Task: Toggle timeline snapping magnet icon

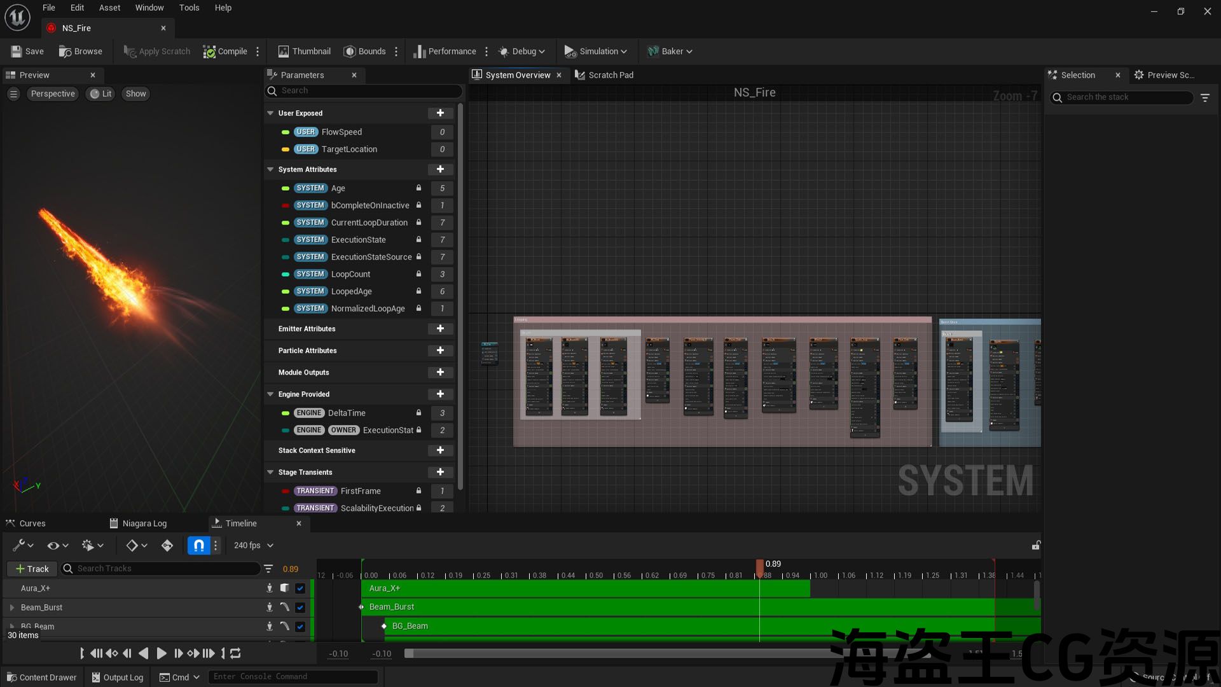Action: coord(198,545)
